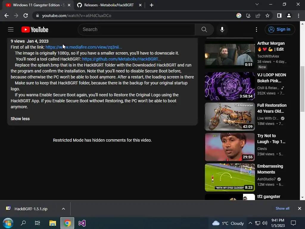Click Show less in description

coord(20,119)
